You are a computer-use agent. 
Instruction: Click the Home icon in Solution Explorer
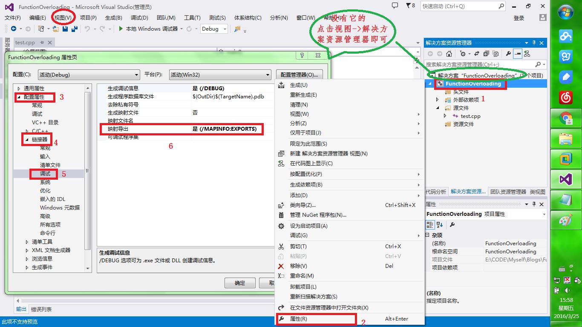449,54
